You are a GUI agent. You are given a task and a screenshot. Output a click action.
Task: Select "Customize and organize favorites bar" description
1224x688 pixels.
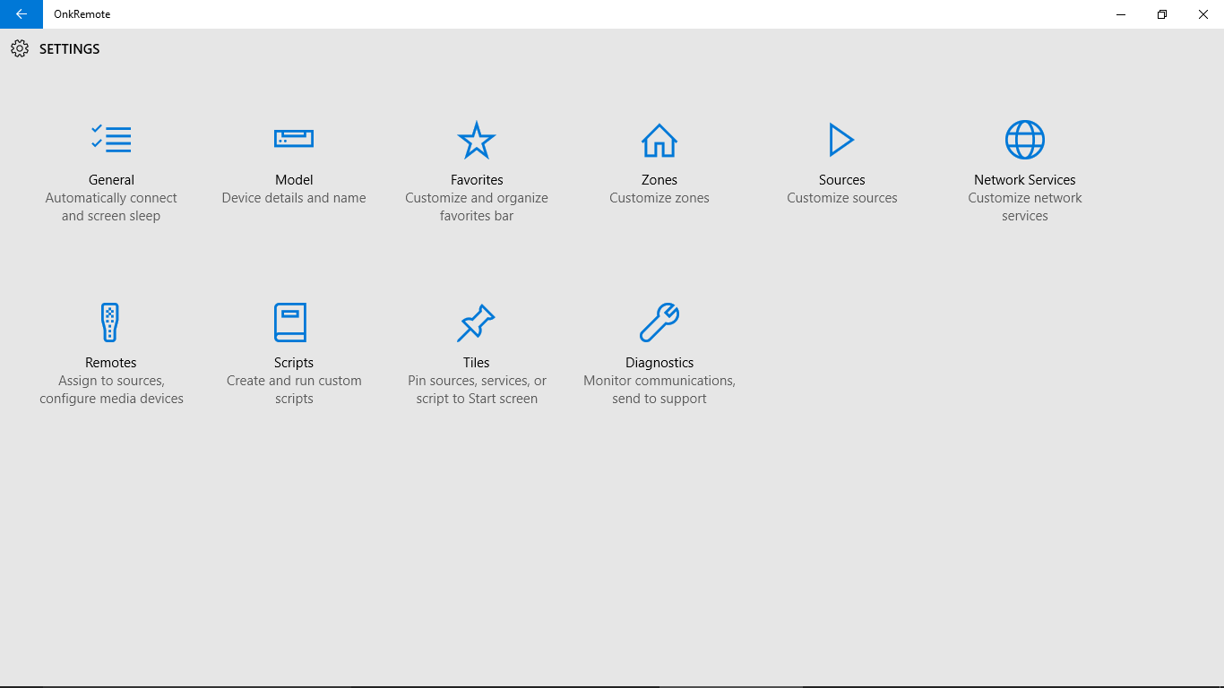477,207
